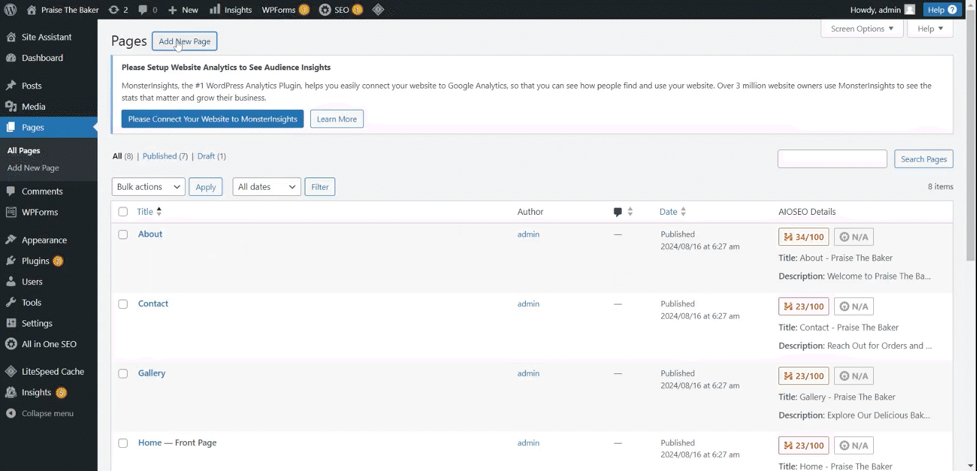Click Please Connect Your Website to MonsterInsights
This screenshot has height=471, width=977.
[x=212, y=119]
